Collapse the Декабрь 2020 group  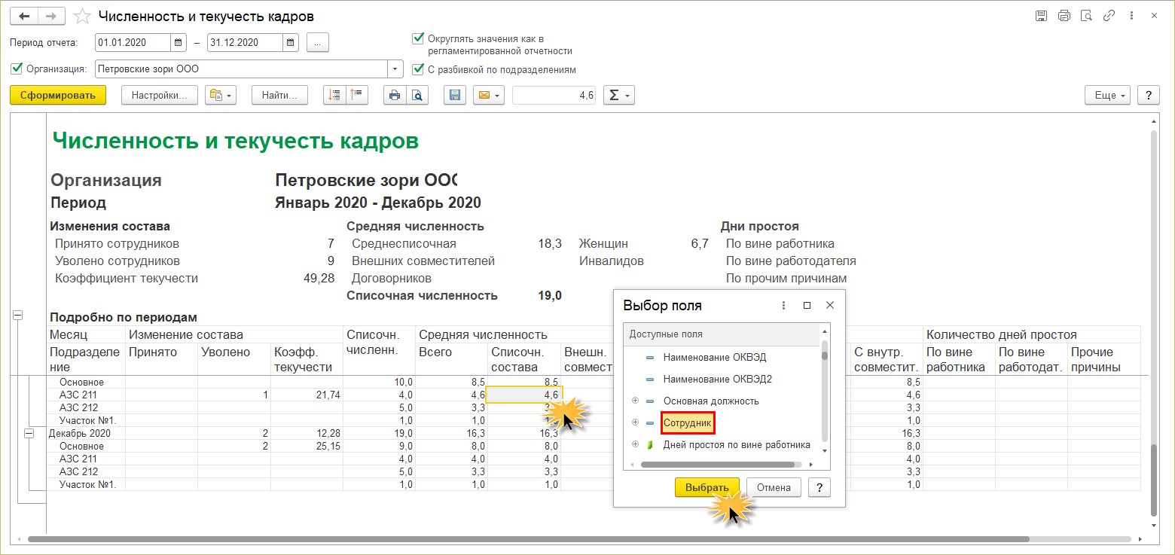[x=29, y=433]
